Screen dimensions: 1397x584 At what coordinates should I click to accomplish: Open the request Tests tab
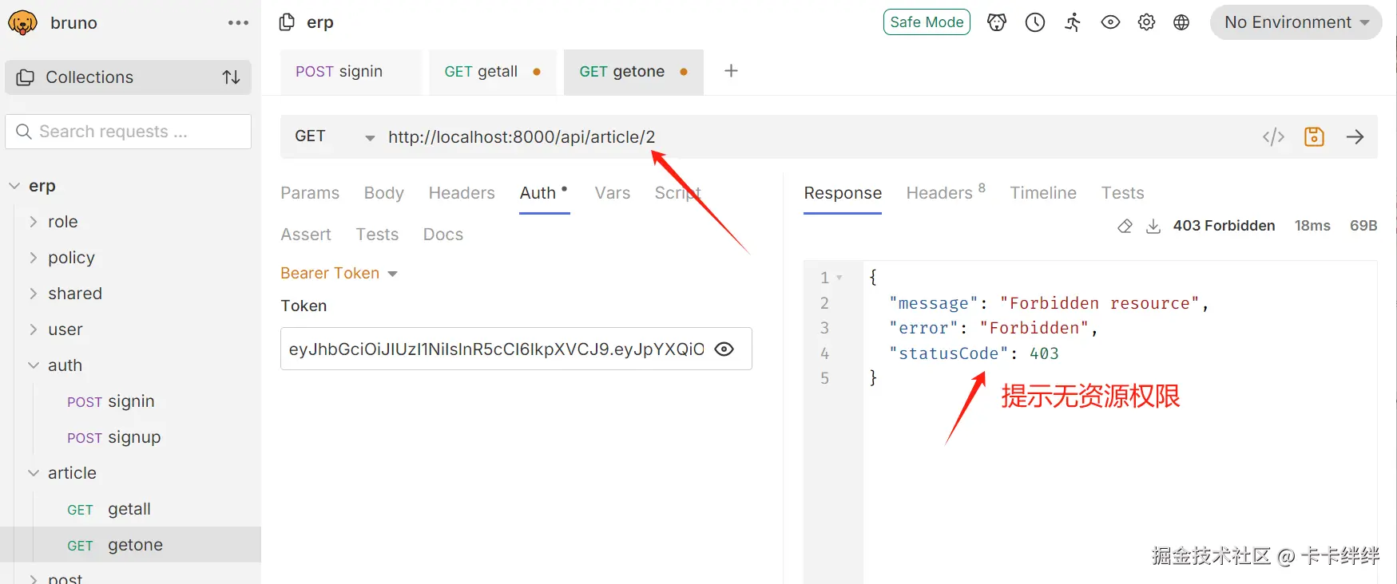[x=377, y=235]
